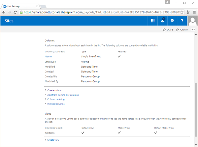Viewport: 198px width, 147px height.
Task: Open the Chrome menu hamburger icon
Action: [194, 12]
